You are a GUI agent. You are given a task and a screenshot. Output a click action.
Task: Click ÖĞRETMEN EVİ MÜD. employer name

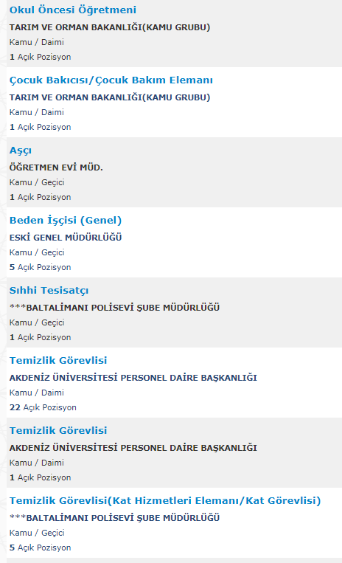[x=56, y=167]
